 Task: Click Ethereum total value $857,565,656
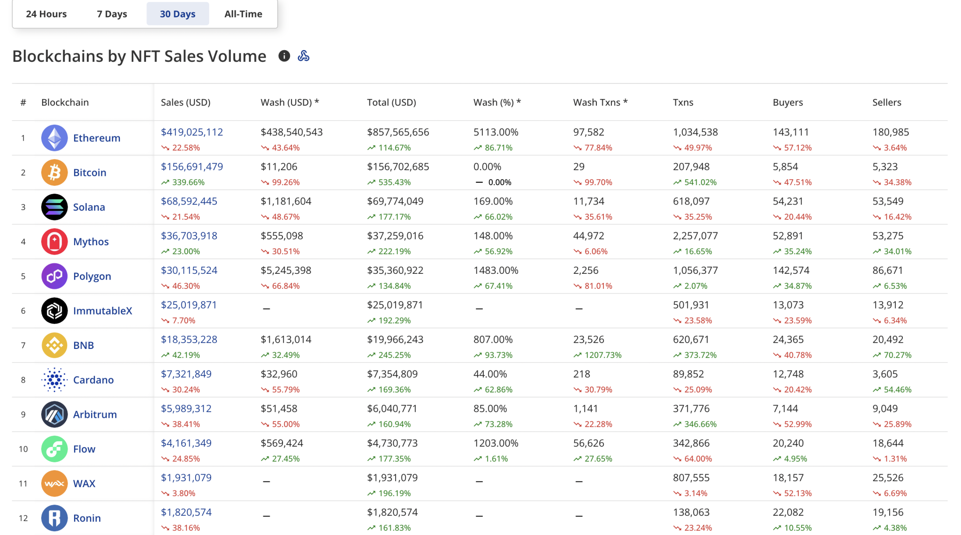pyautogui.click(x=398, y=132)
